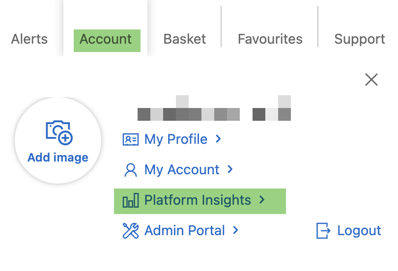Open the Platform Insights link
398x271 pixels.
click(x=198, y=200)
